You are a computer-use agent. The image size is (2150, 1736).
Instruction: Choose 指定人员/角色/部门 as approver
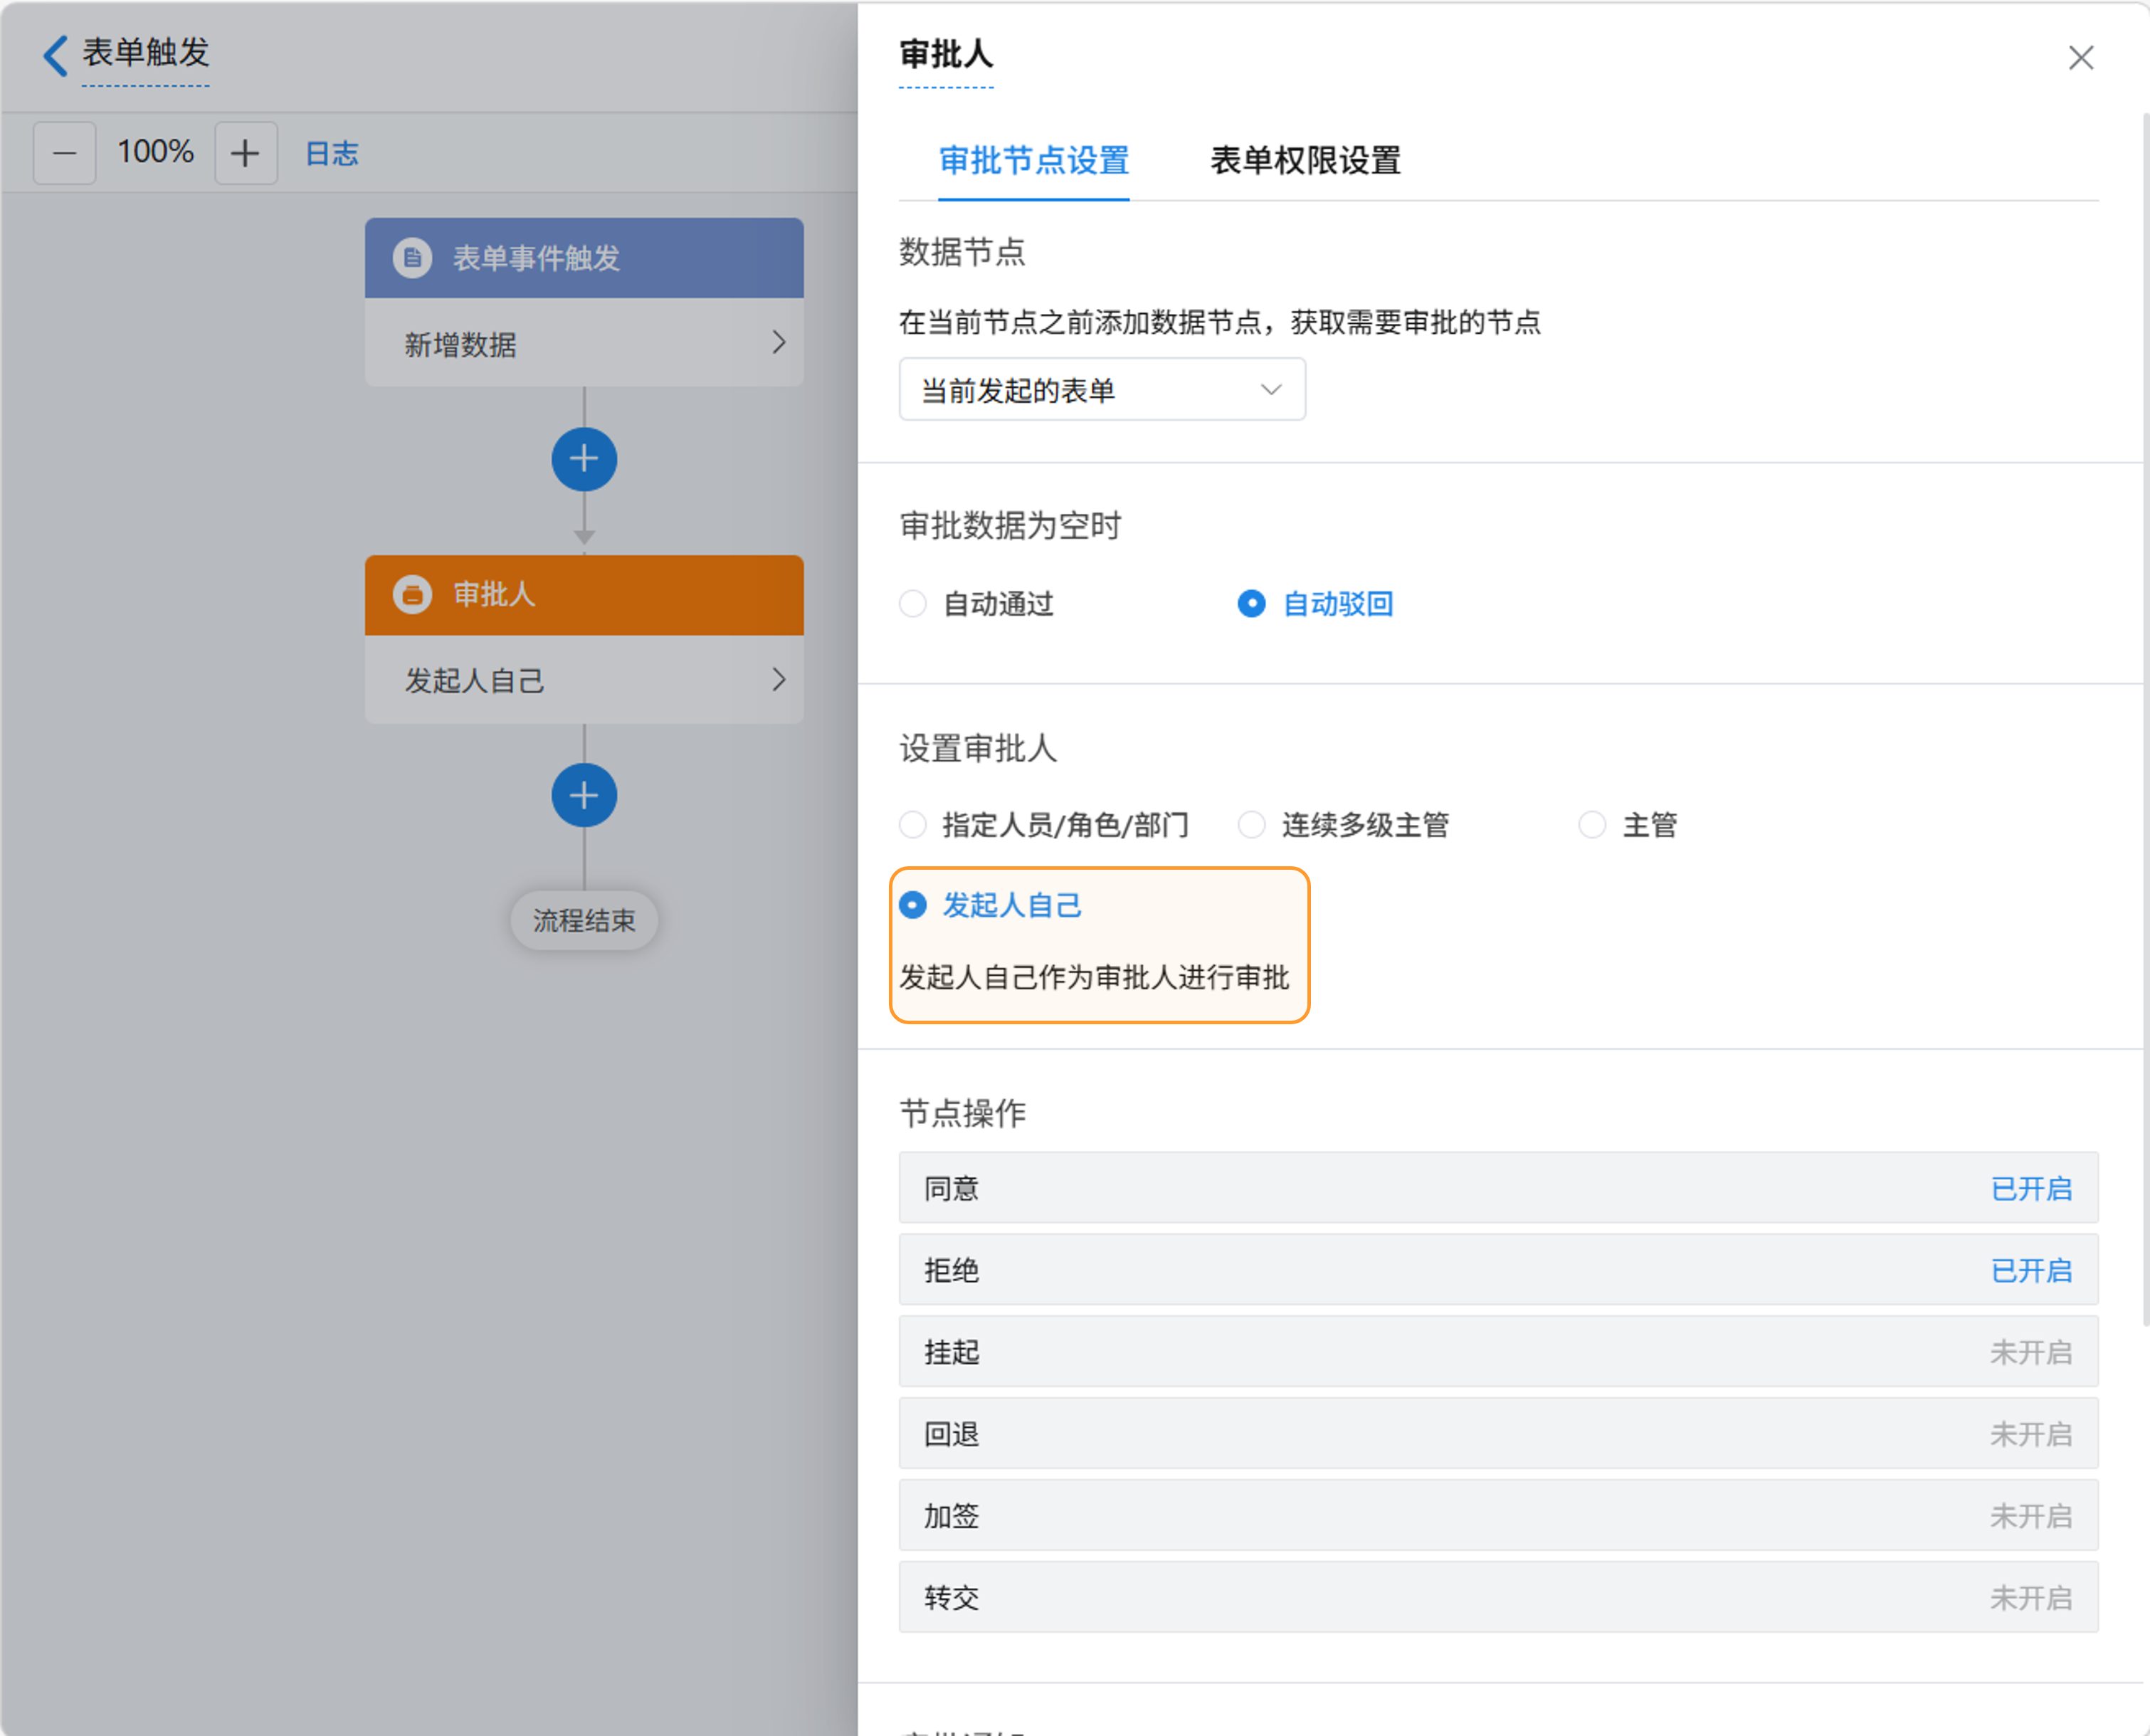pos(913,825)
